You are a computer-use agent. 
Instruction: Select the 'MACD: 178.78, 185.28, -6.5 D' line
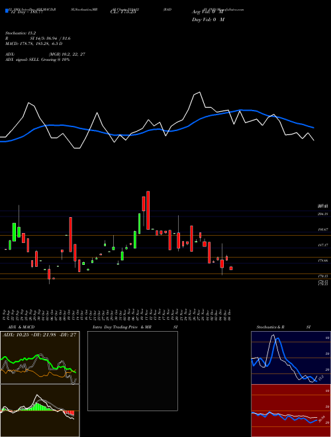[x=34, y=44]
